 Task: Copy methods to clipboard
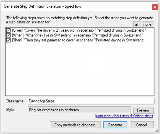[75, 125]
